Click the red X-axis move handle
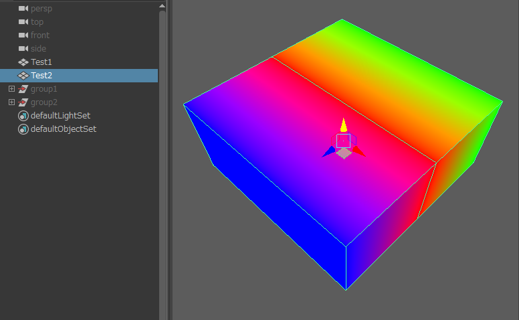Viewport: 519px width, 320px height. click(359, 151)
